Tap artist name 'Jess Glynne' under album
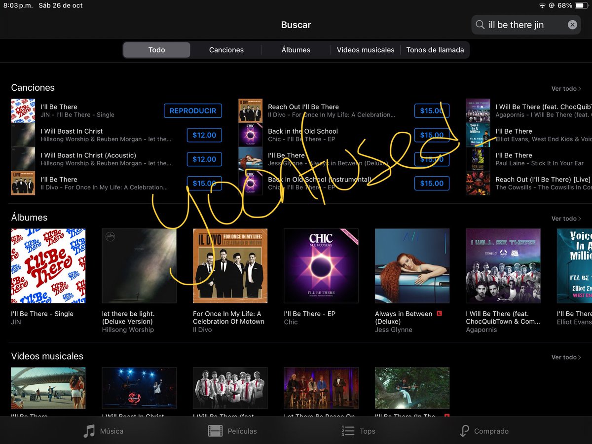 [x=394, y=330]
